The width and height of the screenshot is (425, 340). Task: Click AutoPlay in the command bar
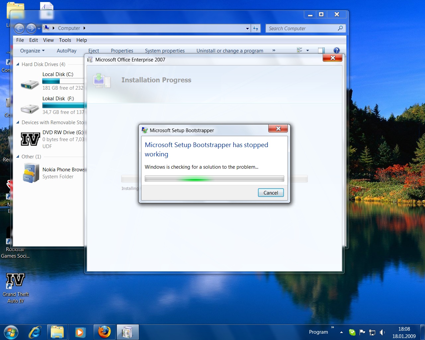pyautogui.click(x=66, y=51)
